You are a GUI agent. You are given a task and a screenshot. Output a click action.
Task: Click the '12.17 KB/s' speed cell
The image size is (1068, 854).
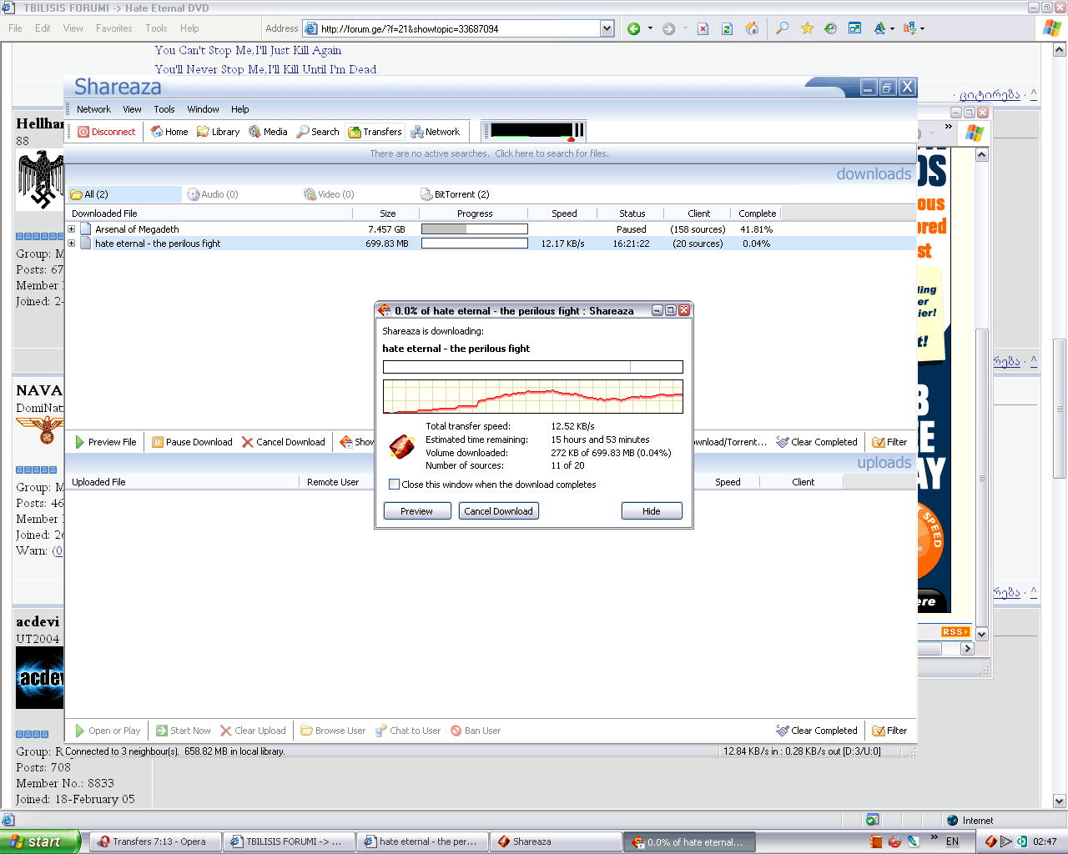tap(563, 244)
